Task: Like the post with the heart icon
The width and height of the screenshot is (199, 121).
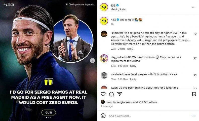Action: point(103,94)
